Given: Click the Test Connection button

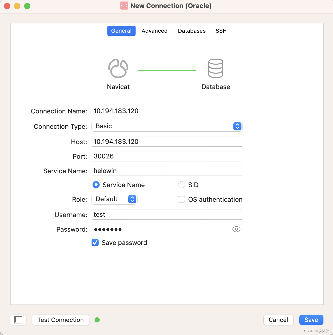Looking at the screenshot, I should [x=60, y=320].
